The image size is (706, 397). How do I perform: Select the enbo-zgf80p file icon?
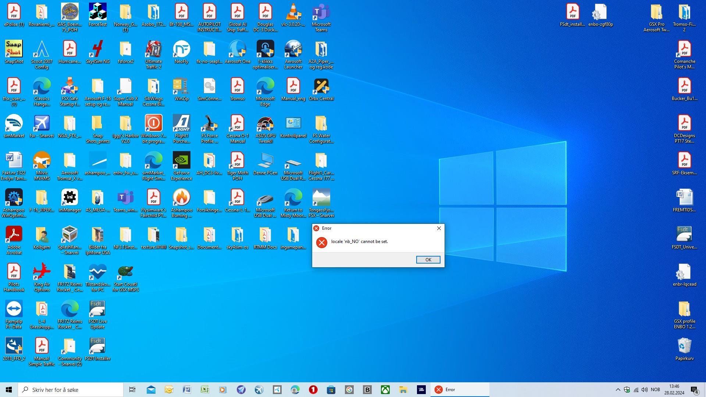(600, 15)
